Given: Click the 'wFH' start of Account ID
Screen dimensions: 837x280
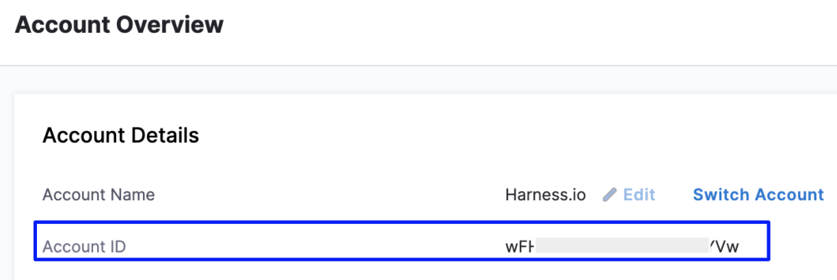Looking at the screenshot, I should [x=519, y=246].
